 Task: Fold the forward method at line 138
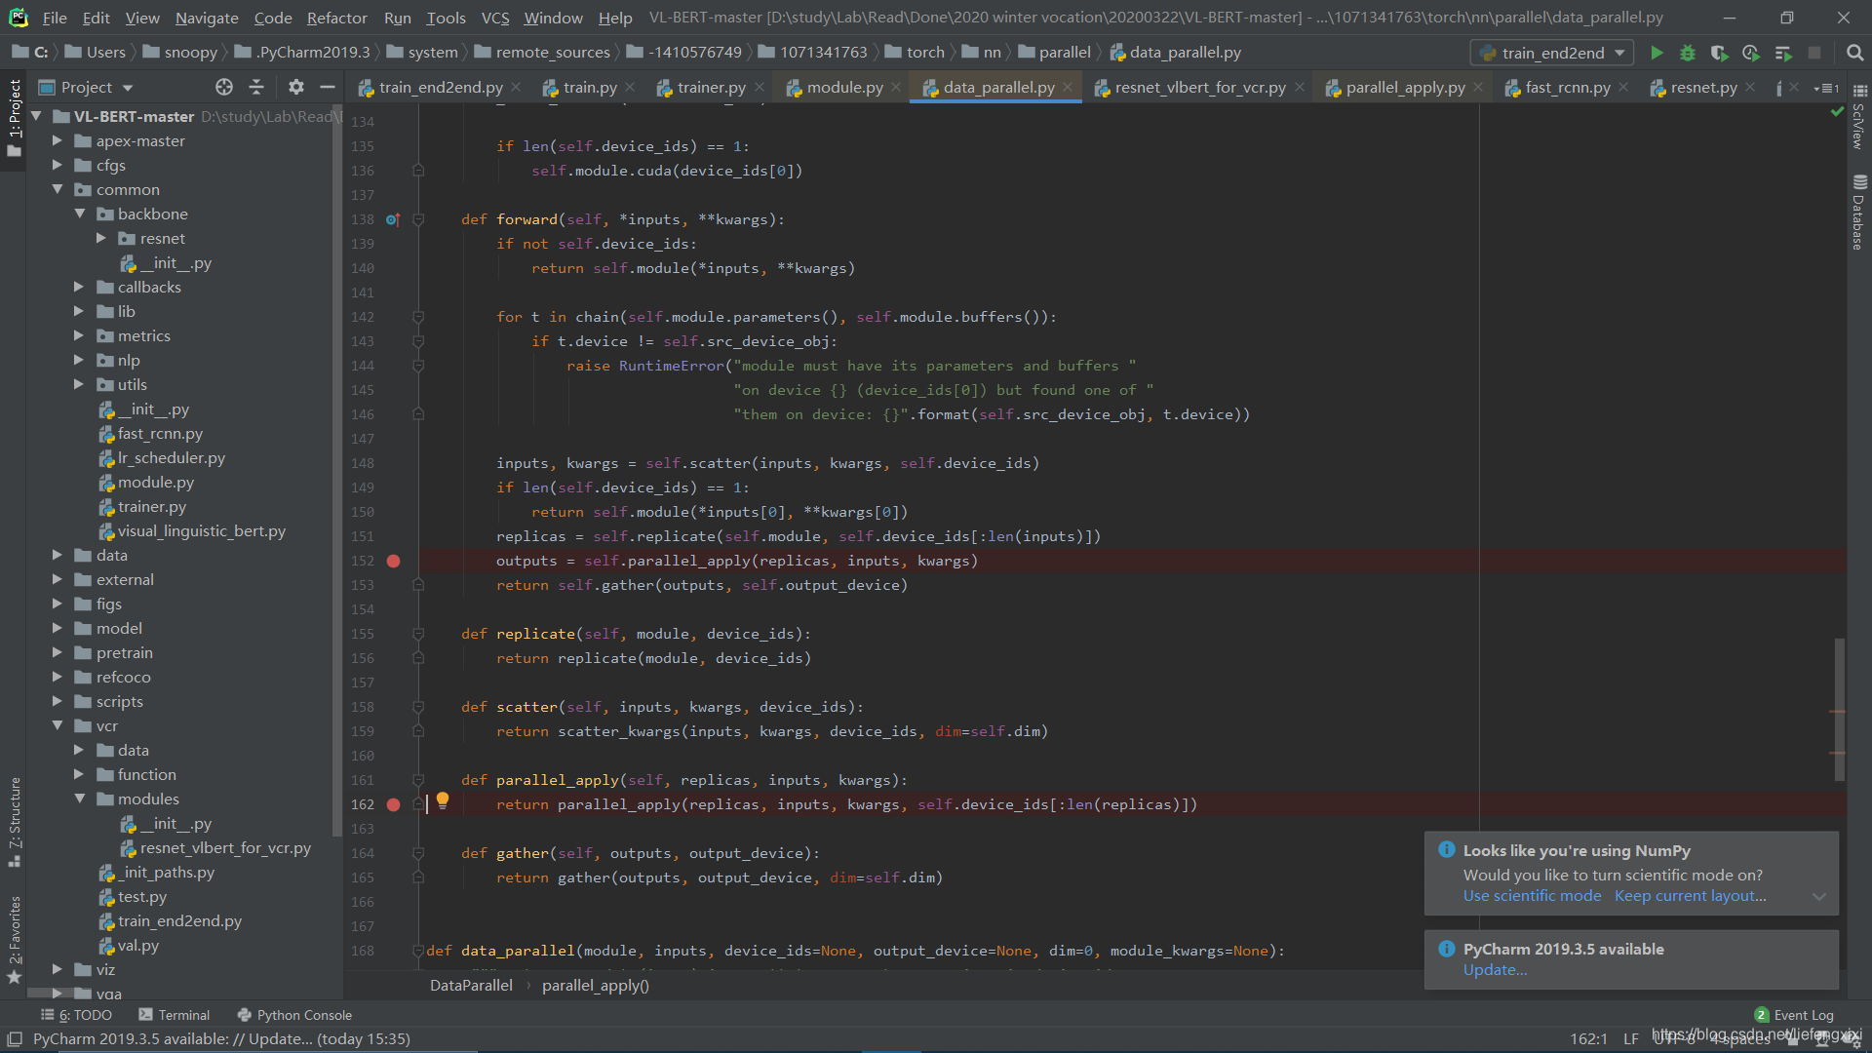tap(418, 219)
